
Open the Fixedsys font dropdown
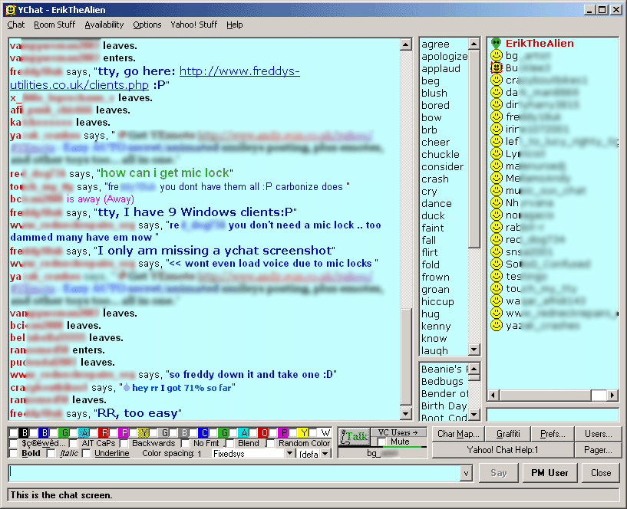(290, 454)
